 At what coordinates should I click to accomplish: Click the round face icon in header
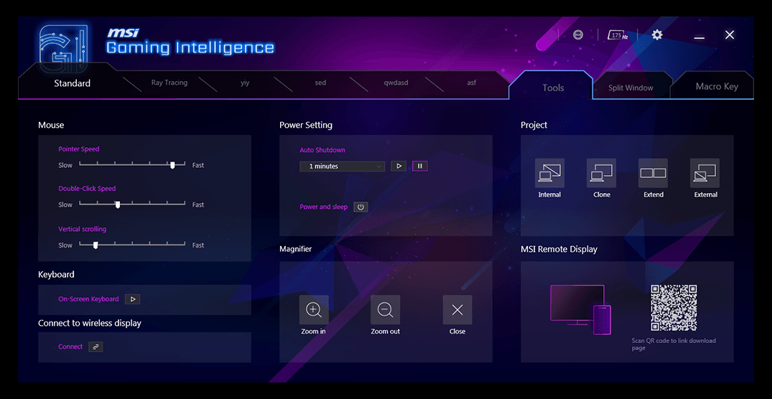pos(578,35)
